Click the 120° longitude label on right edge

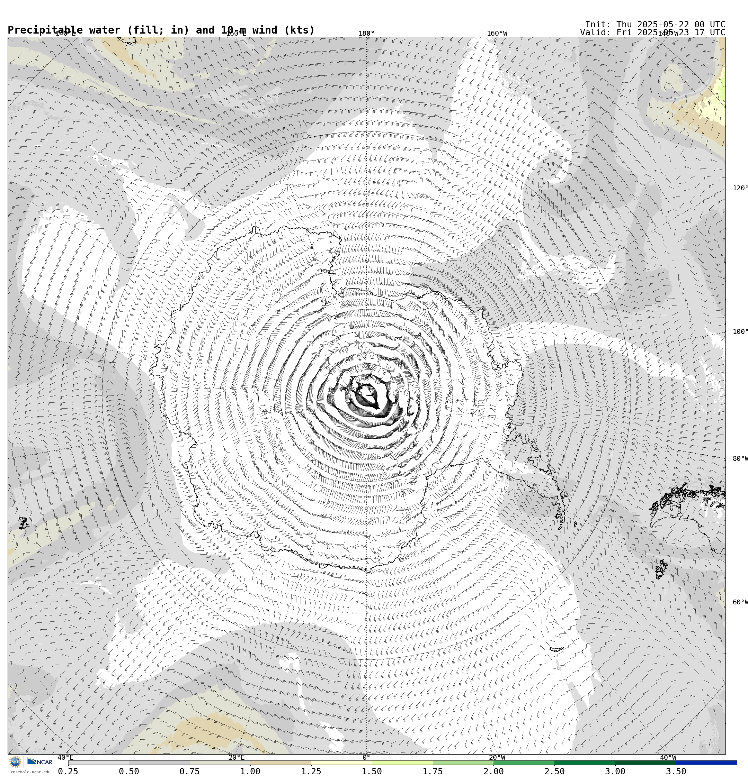click(x=740, y=188)
